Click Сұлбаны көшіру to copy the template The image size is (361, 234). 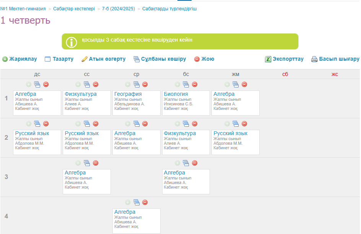[159, 59]
